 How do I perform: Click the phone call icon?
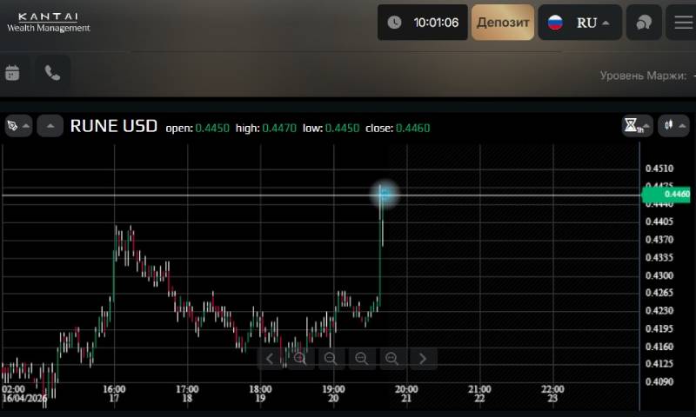click(x=52, y=73)
